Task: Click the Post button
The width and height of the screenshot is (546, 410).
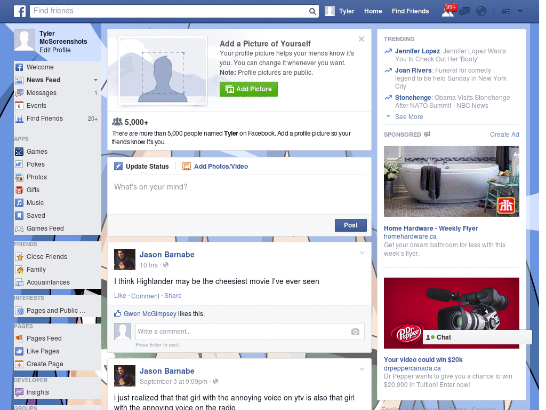Action: click(351, 225)
